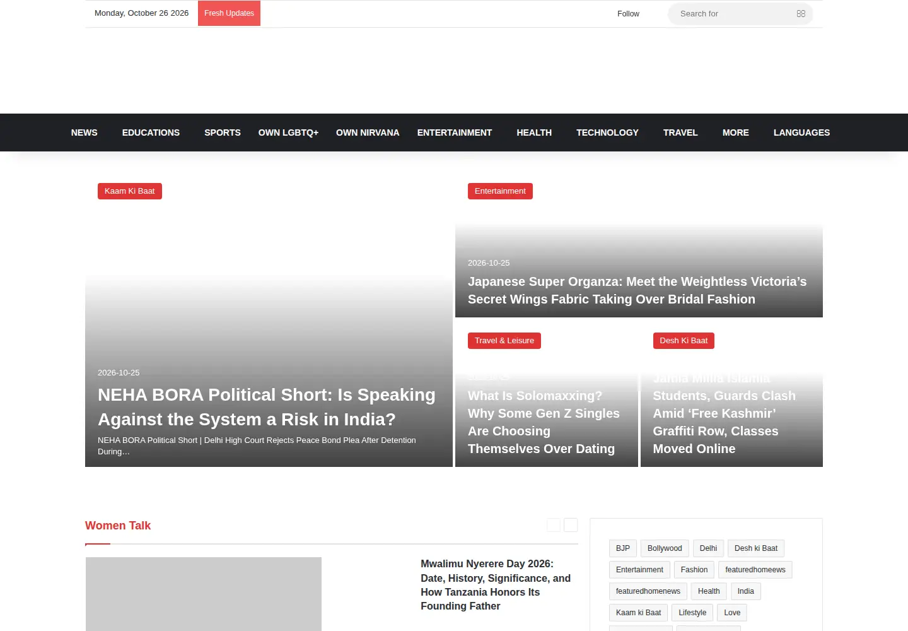
Task: Select the BJP tag
Action: tap(623, 548)
